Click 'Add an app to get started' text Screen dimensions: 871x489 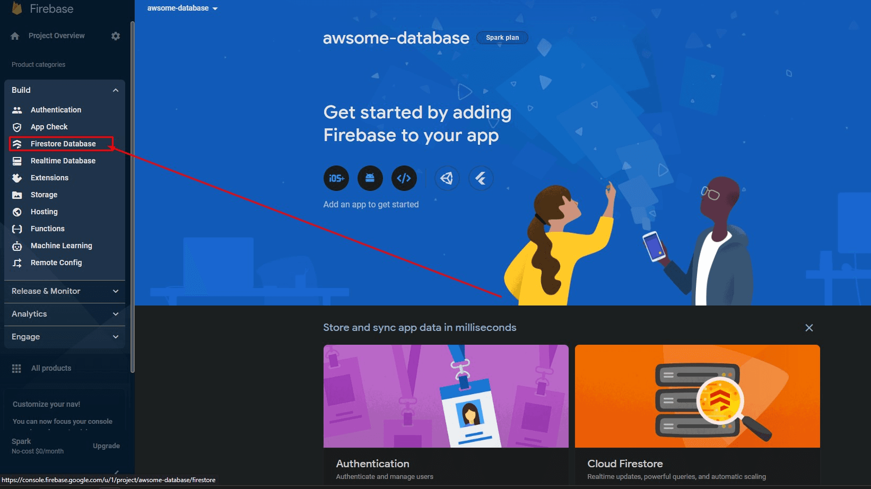(x=371, y=205)
